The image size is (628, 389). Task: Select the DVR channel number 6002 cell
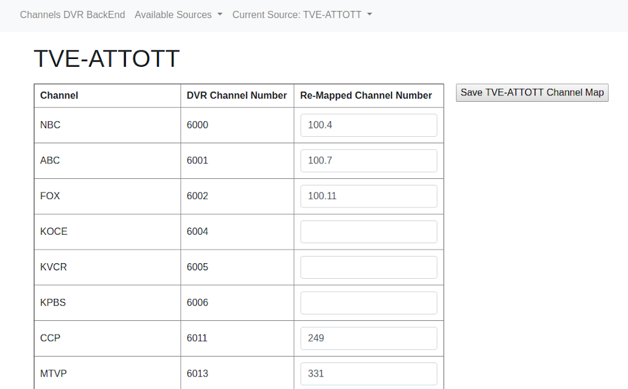click(x=197, y=196)
